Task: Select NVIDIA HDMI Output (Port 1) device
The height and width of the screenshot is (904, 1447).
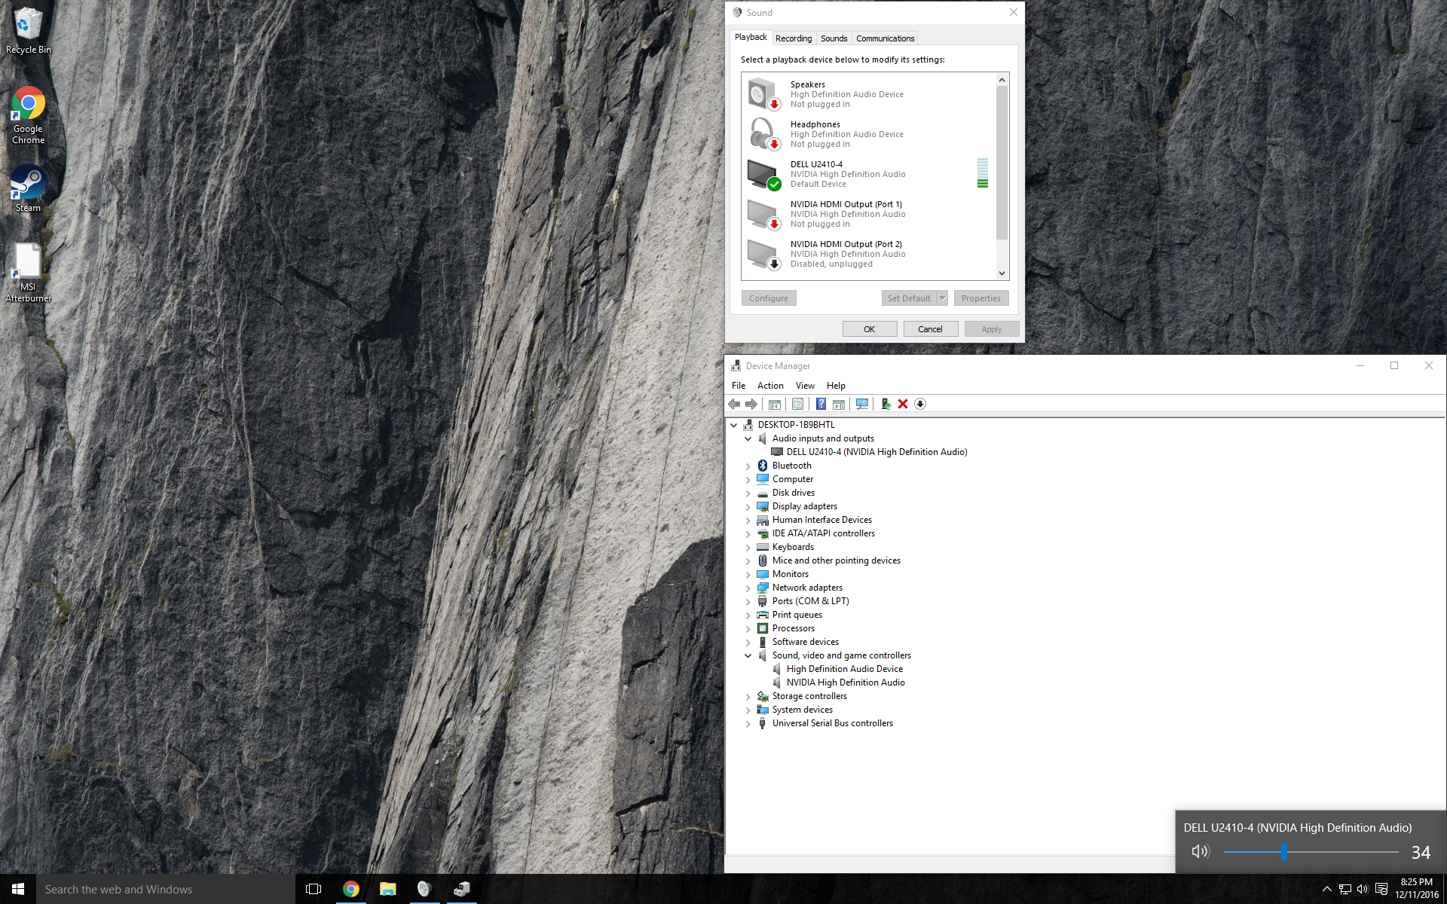Action: [x=870, y=214]
